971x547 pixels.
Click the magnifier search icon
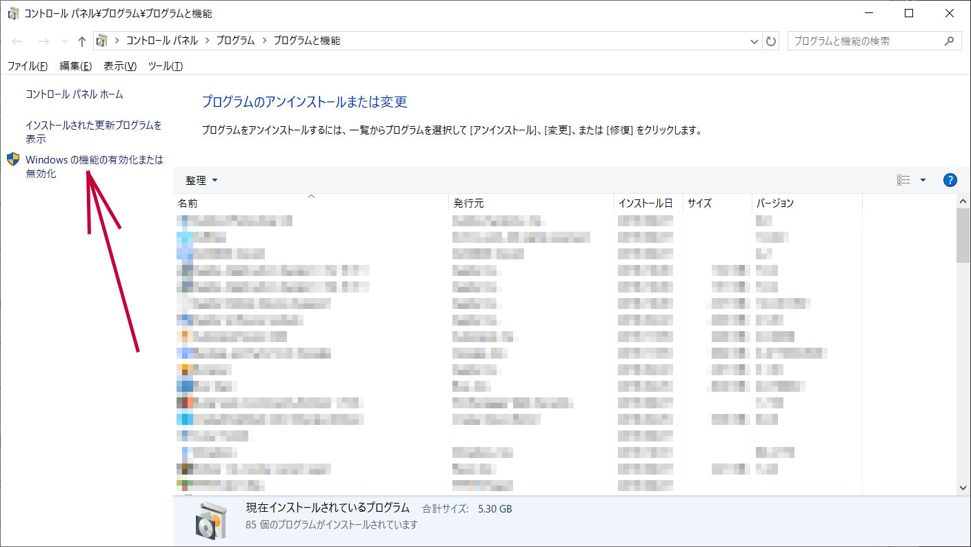pos(950,41)
